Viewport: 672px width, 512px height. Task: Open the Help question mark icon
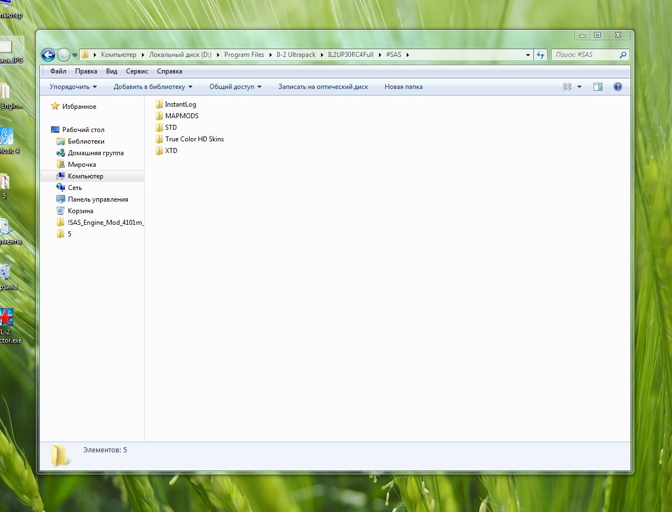click(x=618, y=87)
